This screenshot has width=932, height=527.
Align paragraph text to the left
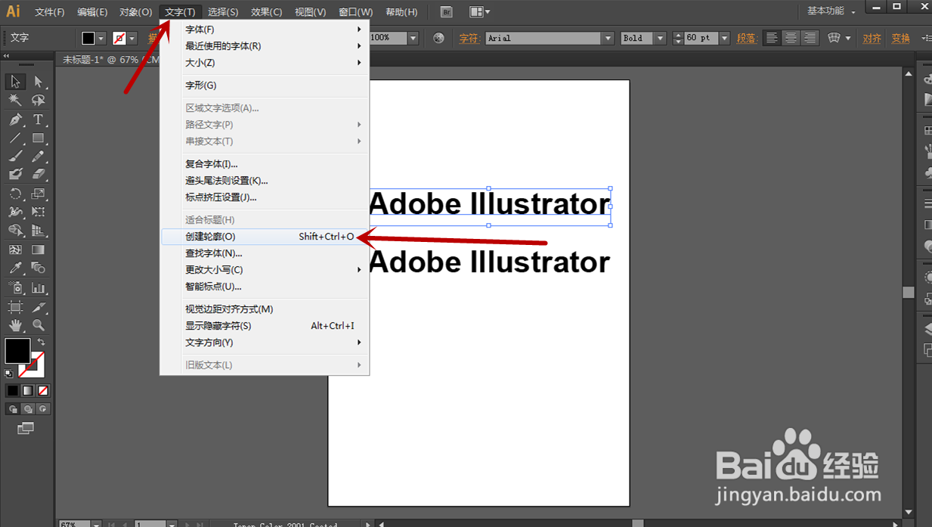point(771,38)
